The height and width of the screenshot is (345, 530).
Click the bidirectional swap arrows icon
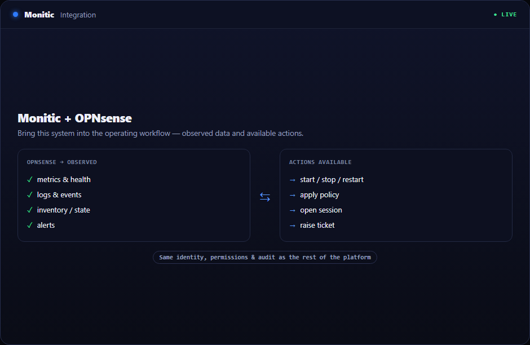point(265,197)
